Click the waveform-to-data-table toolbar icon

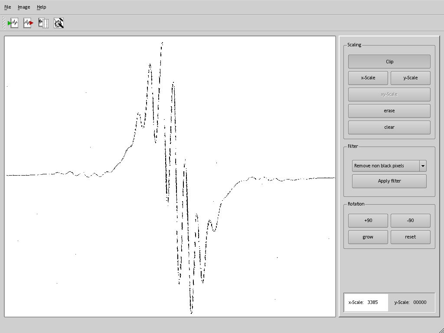click(44, 23)
